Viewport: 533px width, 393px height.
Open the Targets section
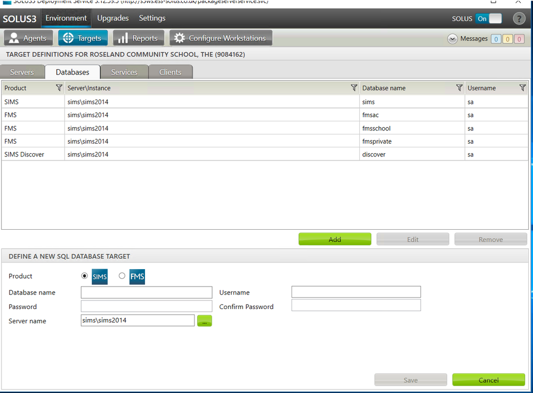point(83,38)
